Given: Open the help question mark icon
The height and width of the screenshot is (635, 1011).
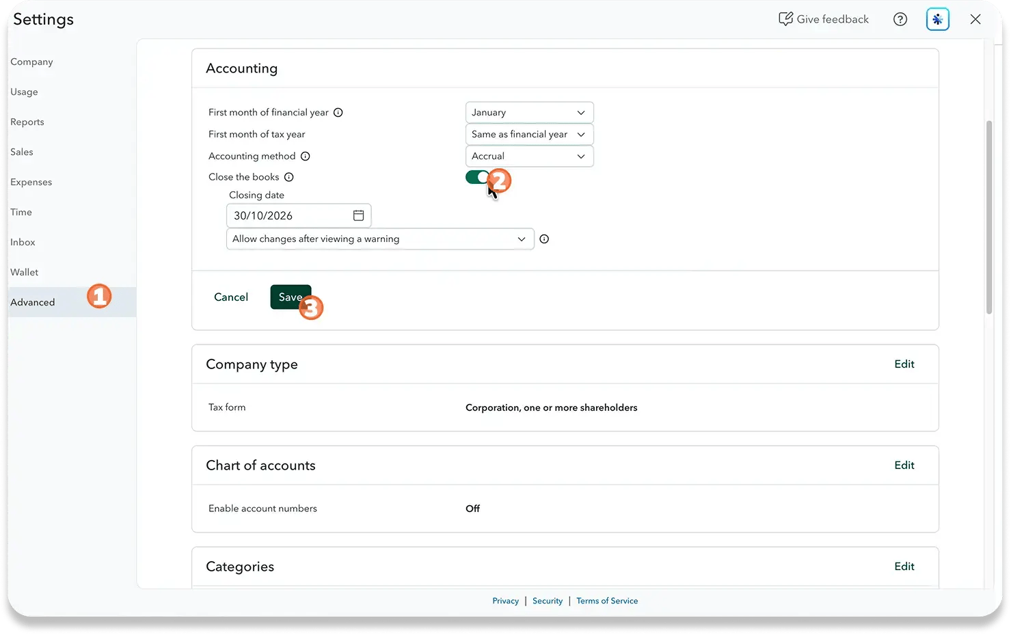Looking at the screenshot, I should point(900,19).
